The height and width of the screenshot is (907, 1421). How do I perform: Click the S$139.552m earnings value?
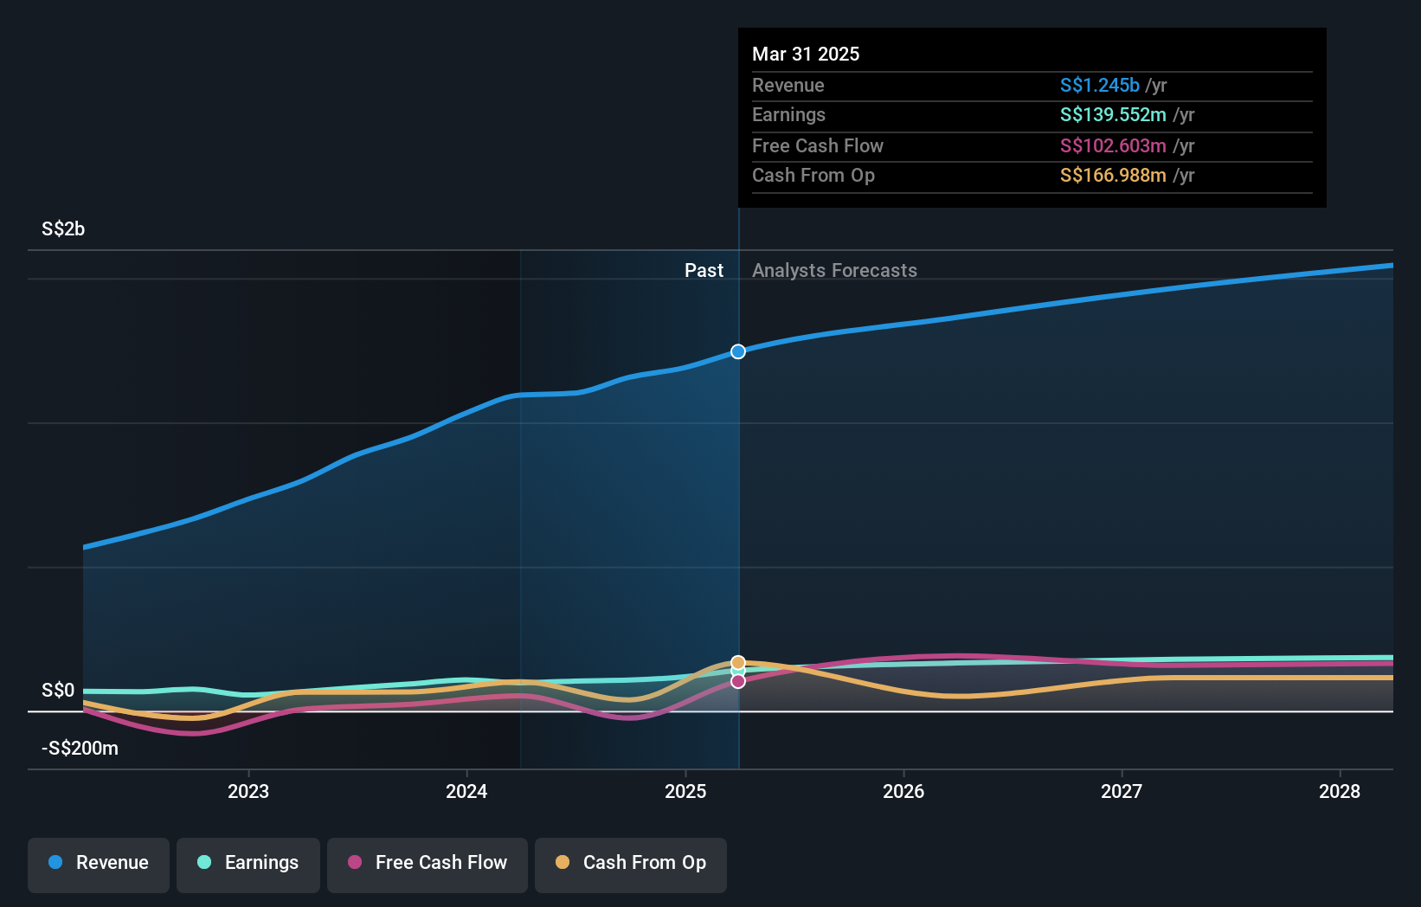point(1113,114)
